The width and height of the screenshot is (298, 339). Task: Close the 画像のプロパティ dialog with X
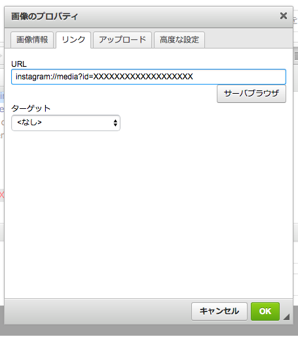[284, 16]
